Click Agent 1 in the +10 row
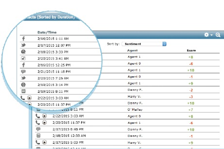The width and height of the screenshot is (224, 149). (x=134, y=70)
